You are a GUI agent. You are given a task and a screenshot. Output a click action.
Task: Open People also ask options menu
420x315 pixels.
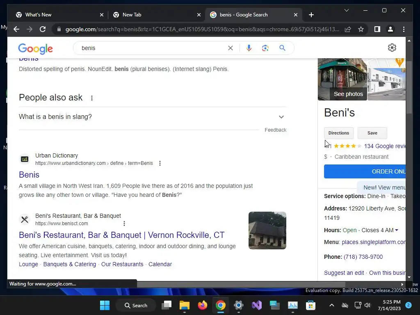(x=92, y=98)
